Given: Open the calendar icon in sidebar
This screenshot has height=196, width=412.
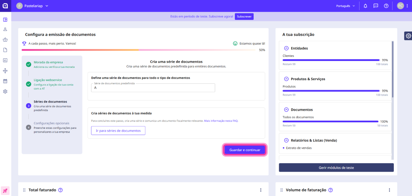Looking at the screenshot, I should (5, 81).
